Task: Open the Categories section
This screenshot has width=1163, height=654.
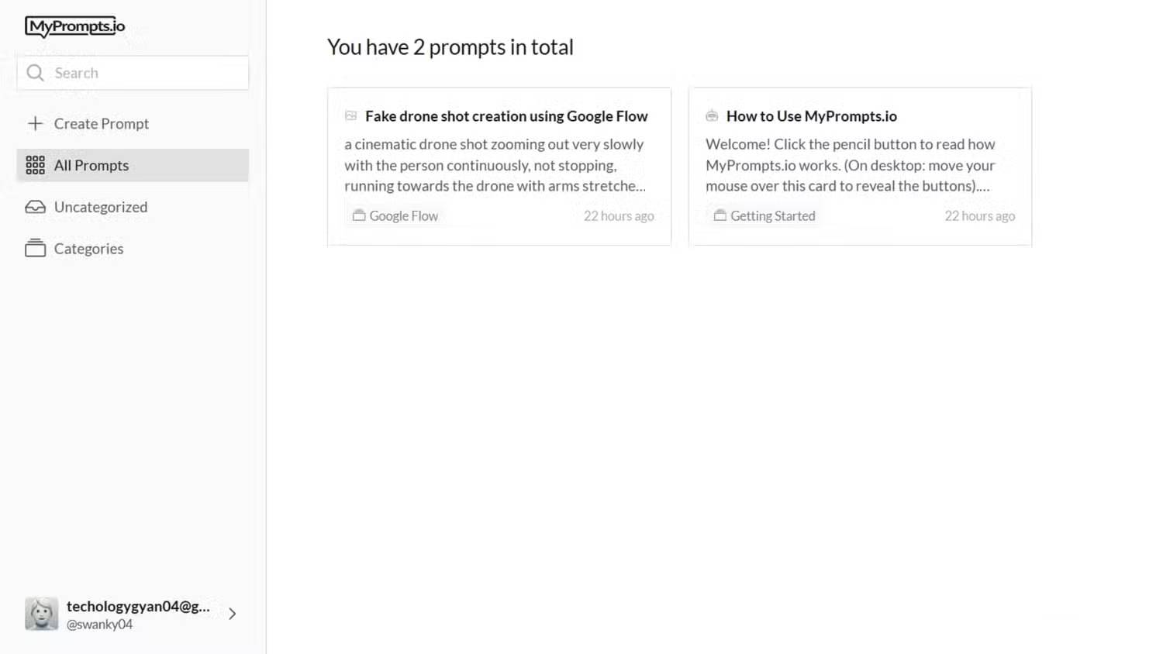Action: 88,249
